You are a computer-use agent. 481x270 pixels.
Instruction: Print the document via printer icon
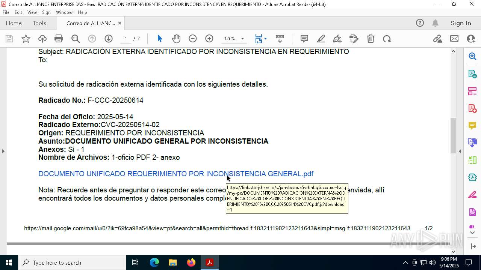click(59, 39)
